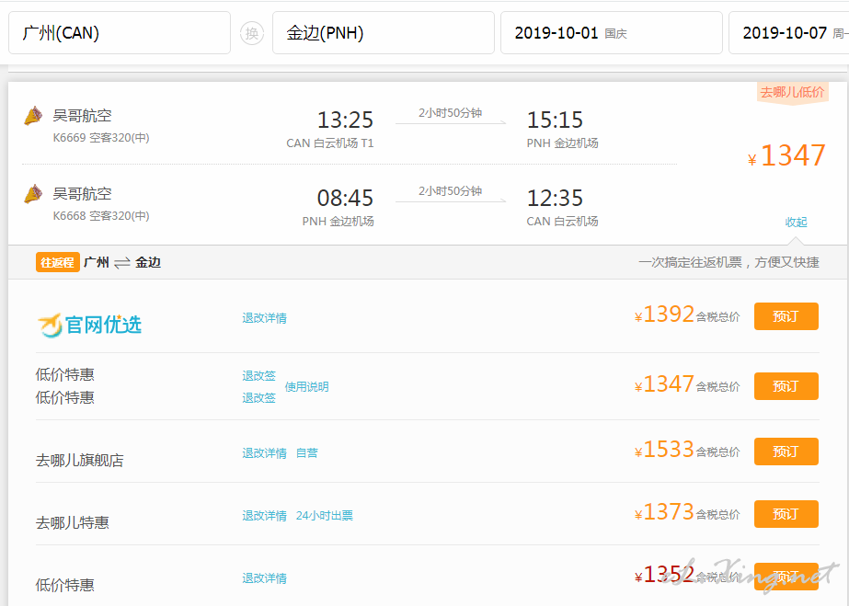Viewport: 849px width, 606px height.
Task: Click the 一次搞定往返机票，方便又快捷 slogan
Action: coord(729,262)
